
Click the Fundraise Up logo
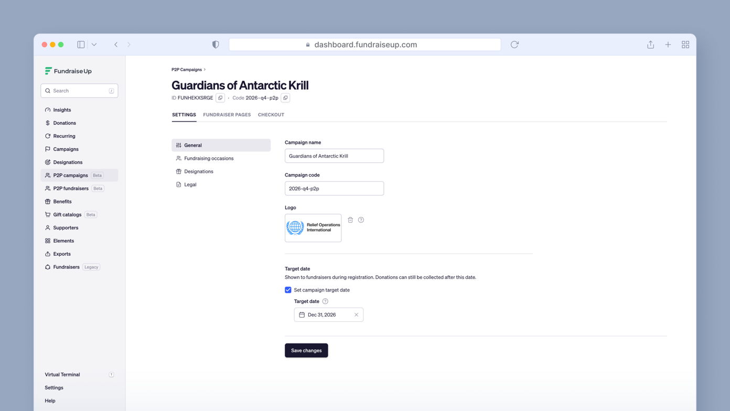pos(68,71)
